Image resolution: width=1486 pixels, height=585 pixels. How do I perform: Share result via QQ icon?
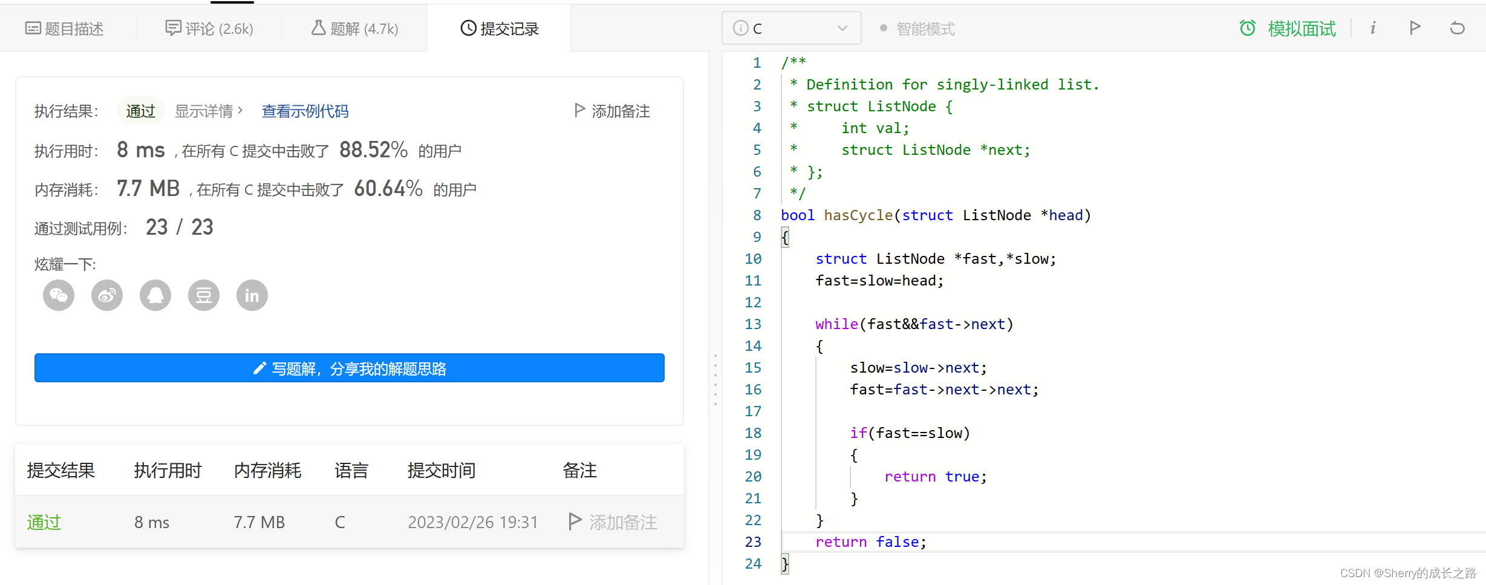point(155,295)
